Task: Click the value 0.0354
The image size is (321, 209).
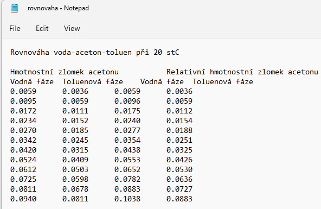Action: pos(127,140)
